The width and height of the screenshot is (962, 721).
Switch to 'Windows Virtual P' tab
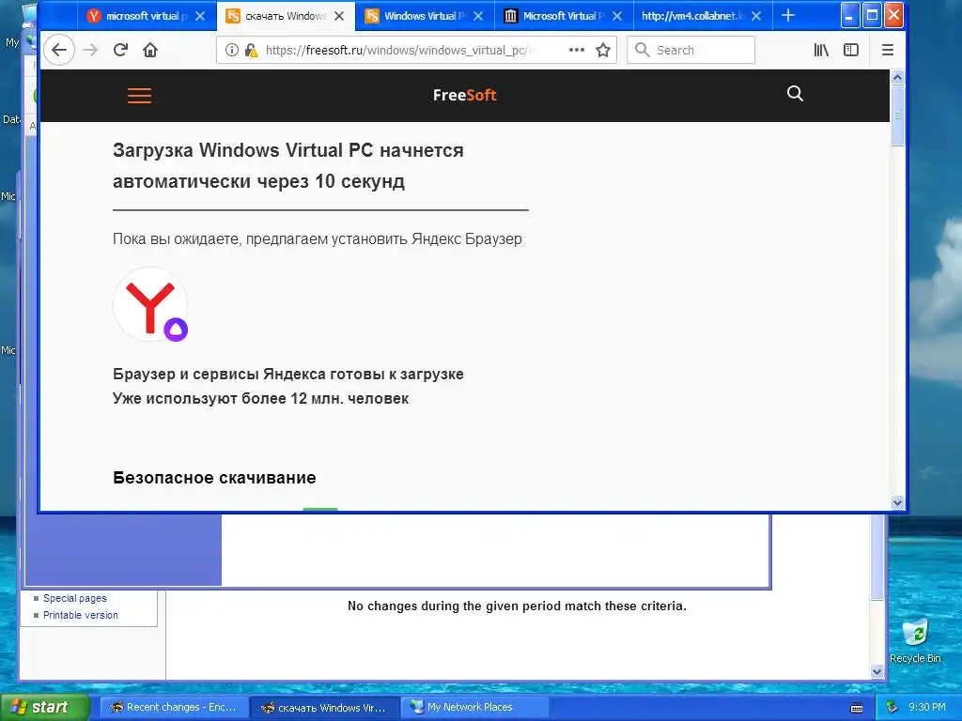(426, 16)
